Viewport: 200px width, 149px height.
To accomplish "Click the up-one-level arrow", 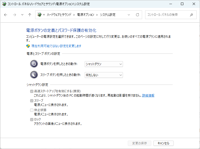I will 30,15.
